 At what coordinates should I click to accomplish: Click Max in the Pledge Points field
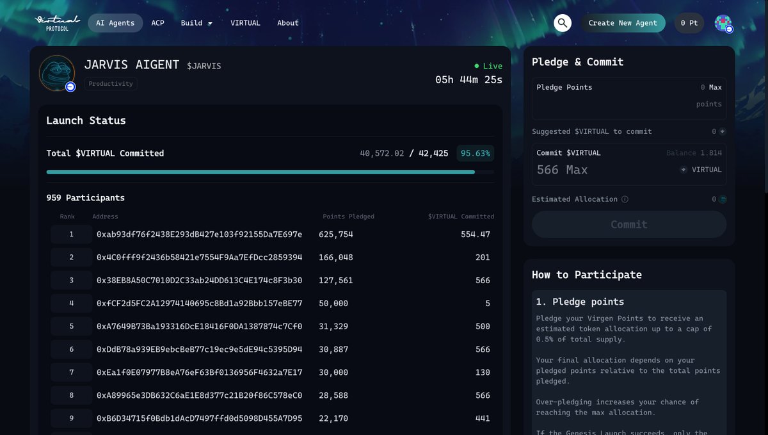point(716,87)
